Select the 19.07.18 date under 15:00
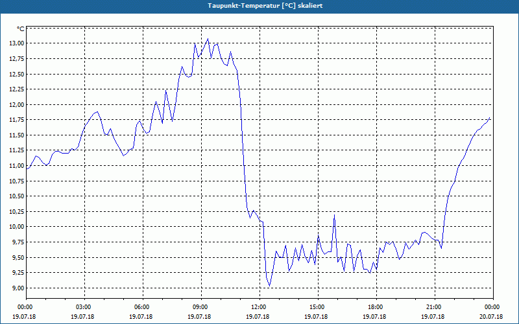The height and width of the screenshot is (324, 519). click(316, 316)
